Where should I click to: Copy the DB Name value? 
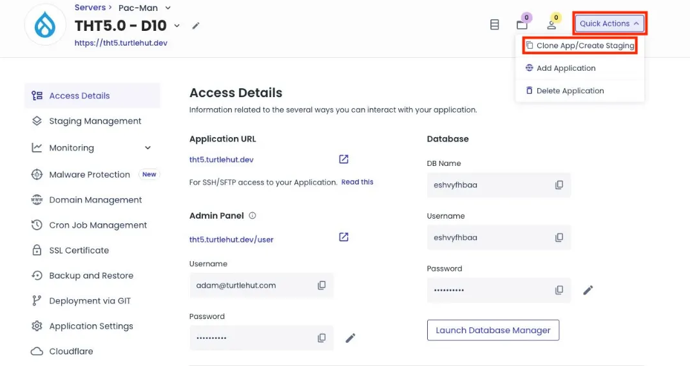click(559, 185)
